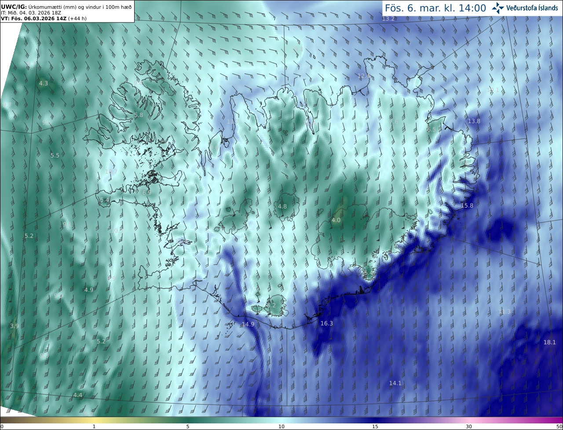Click the 'Veðurstofa Íslands' name text
563x430 pixels.
[532, 8]
